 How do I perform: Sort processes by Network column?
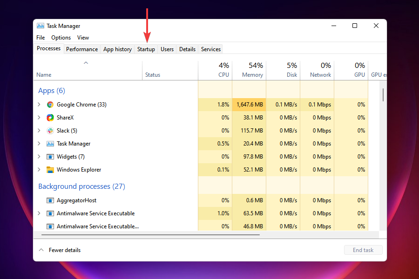(x=317, y=71)
